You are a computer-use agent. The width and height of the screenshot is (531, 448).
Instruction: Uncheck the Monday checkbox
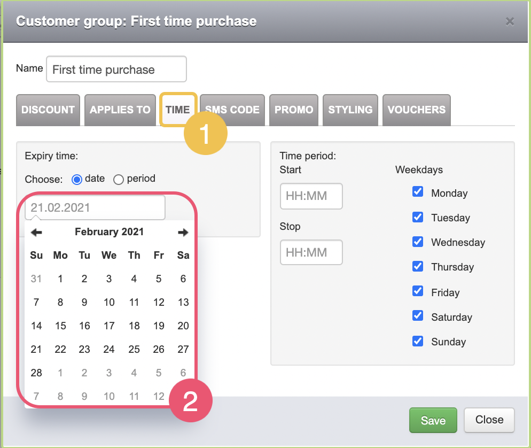(x=418, y=192)
